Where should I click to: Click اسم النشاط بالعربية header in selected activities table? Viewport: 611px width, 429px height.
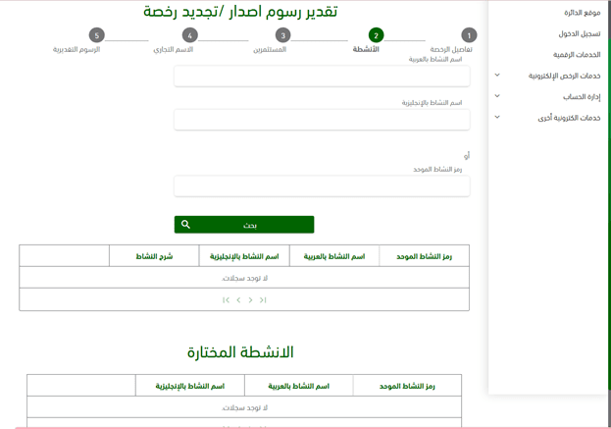tap(299, 386)
